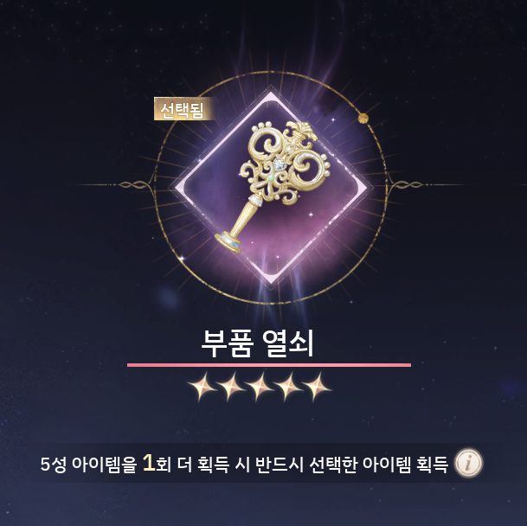Open the info icon beside guarantee text

tap(468, 463)
